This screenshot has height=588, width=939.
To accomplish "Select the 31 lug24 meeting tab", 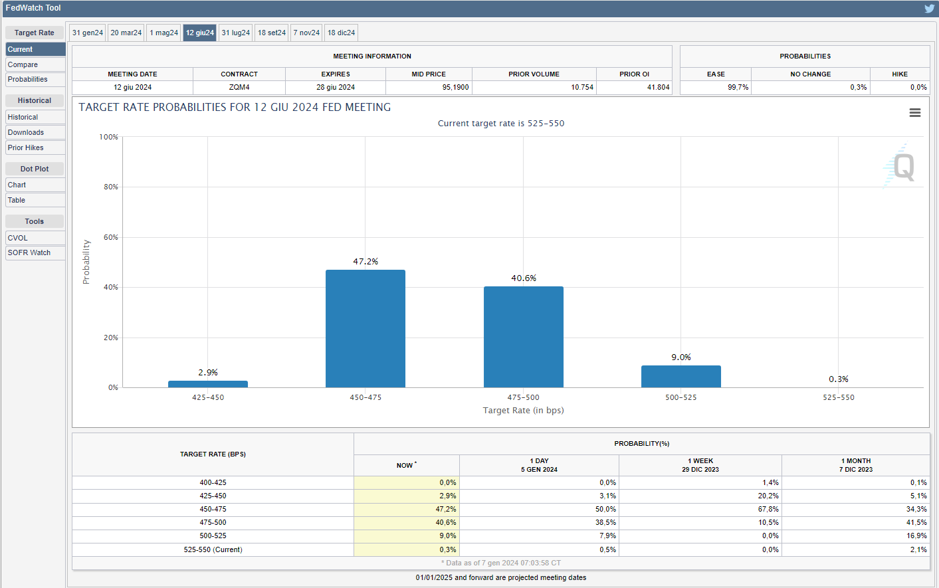I will (235, 33).
